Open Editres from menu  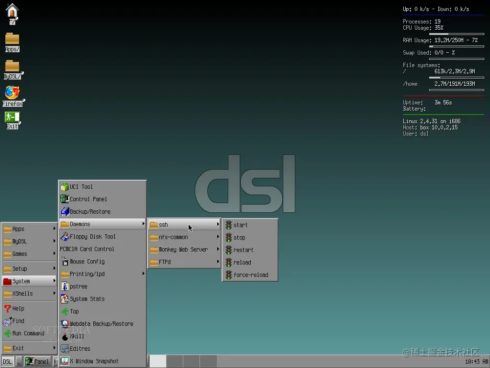[102, 349]
